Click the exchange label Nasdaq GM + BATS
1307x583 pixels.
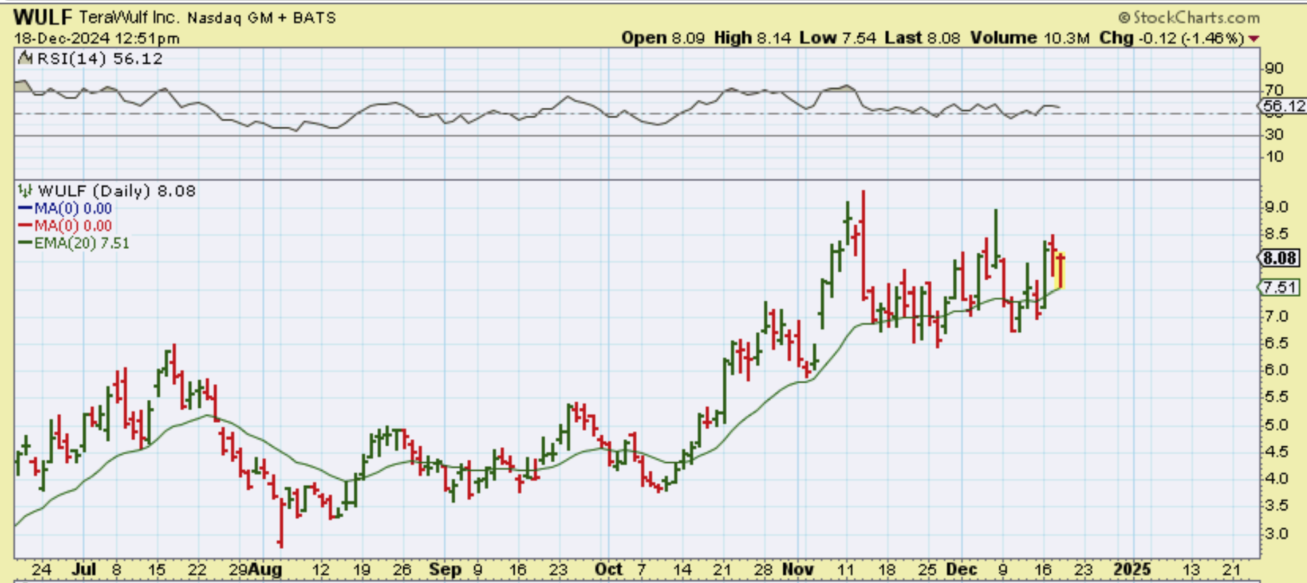(262, 18)
